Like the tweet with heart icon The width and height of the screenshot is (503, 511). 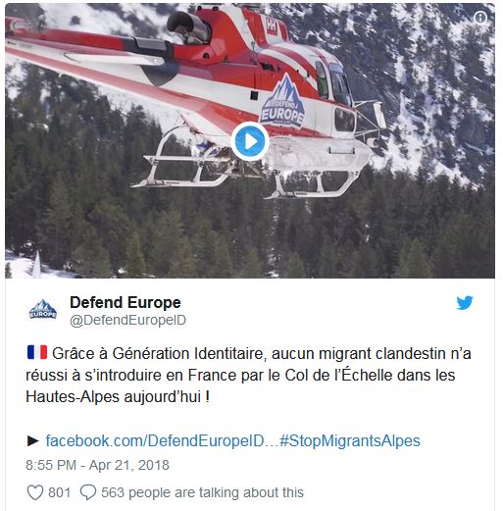pos(35,492)
